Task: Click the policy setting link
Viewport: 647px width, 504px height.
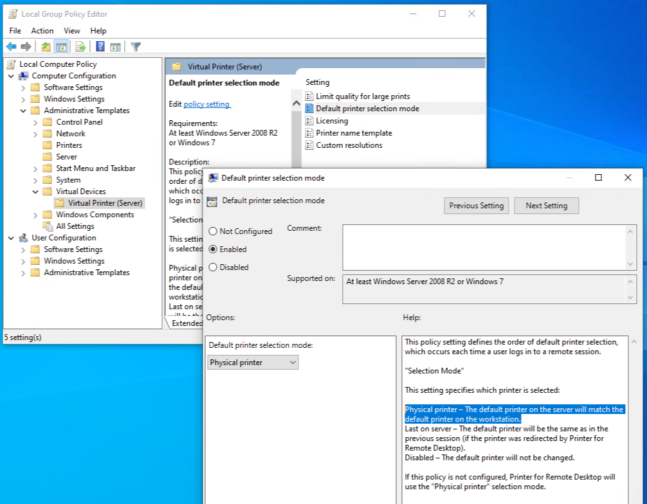Action: pyautogui.click(x=206, y=104)
